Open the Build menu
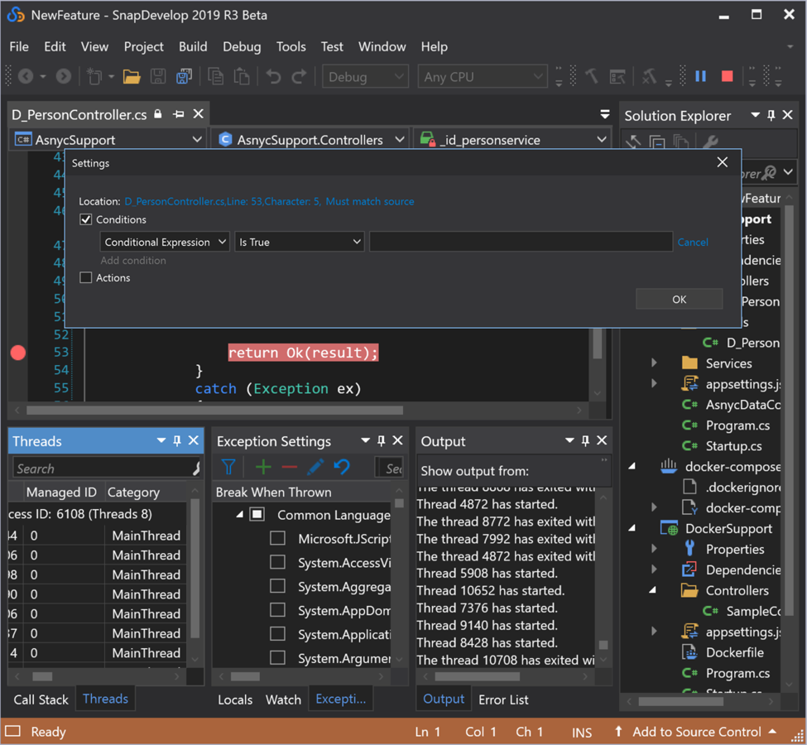Image resolution: width=807 pixels, height=745 pixels. pyautogui.click(x=193, y=47)
